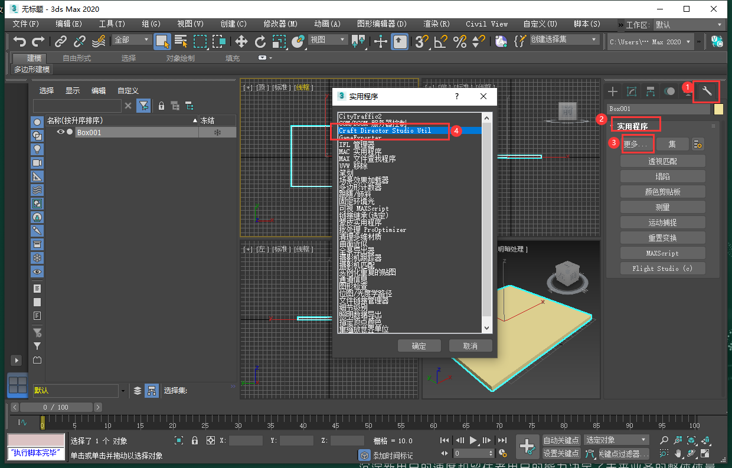Hide Box001 using its eye icon
Image resolution: width=732 pixels, height=468 pixels.
click(60, 132)
